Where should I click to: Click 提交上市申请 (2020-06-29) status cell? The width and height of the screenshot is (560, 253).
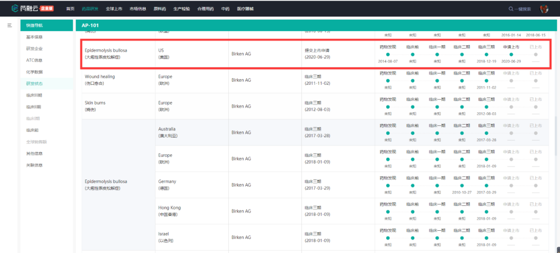pos(338,54)
